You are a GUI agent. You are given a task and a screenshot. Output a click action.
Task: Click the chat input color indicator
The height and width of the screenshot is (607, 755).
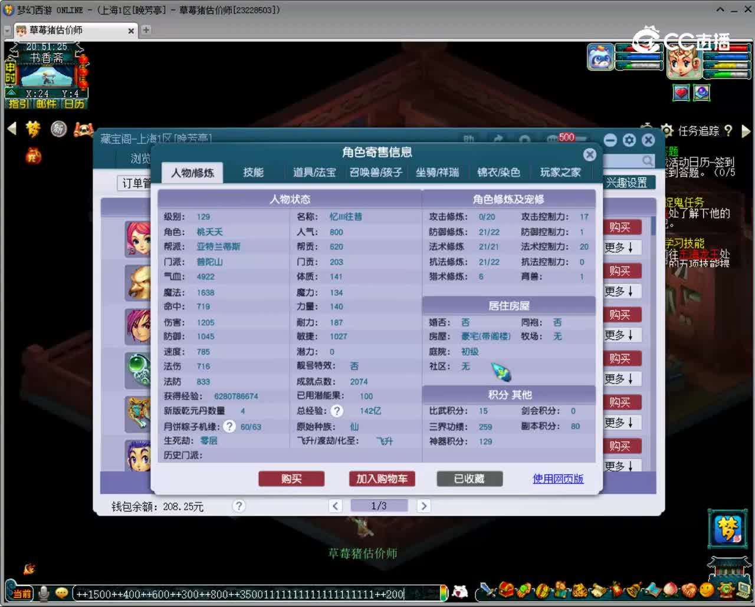pyautogui.click(x=444, y=593)
